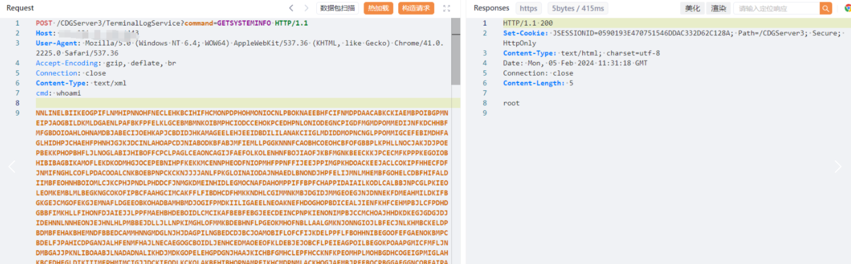851x264 pixels.
Task: Click the Connection: close request header
Action: pos(71,73)
